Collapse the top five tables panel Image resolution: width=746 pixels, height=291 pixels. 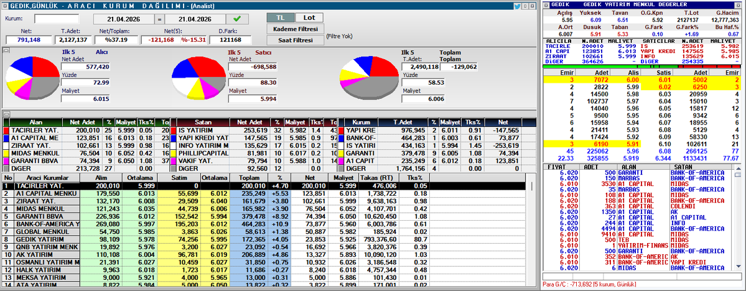6,114
